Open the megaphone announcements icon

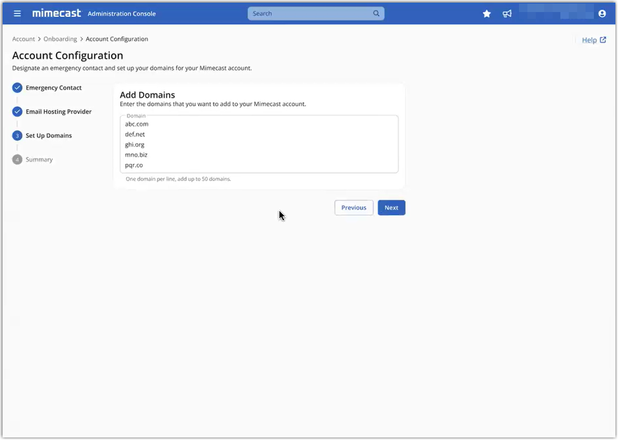(507, 14)
